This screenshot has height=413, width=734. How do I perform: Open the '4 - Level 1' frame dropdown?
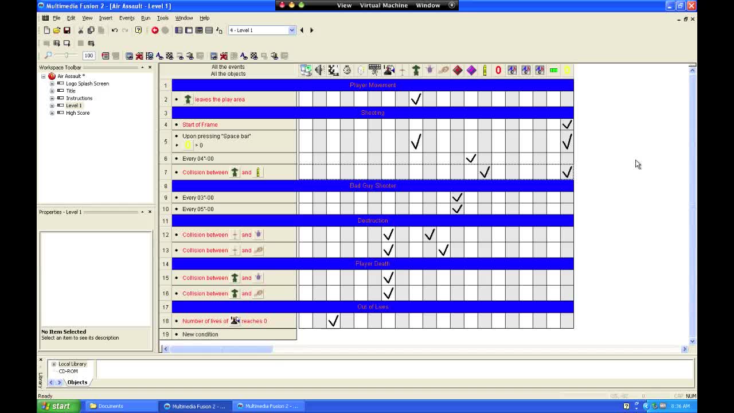point(292,30)
